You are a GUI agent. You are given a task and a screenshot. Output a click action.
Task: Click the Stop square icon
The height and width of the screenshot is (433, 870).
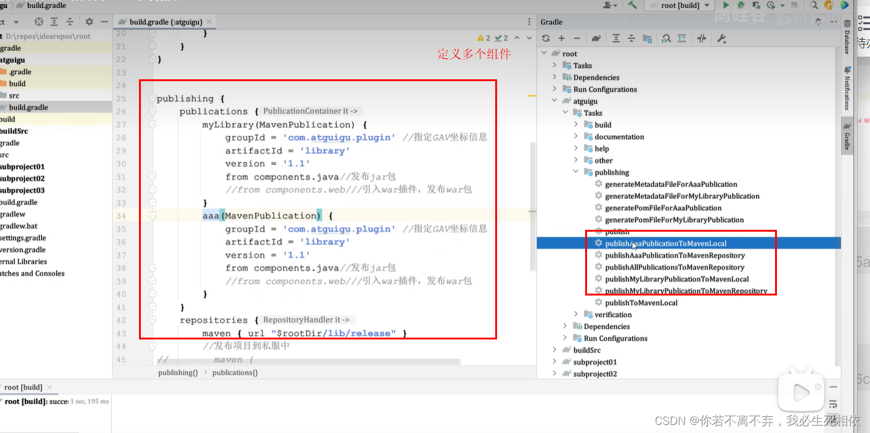point(793,5)
